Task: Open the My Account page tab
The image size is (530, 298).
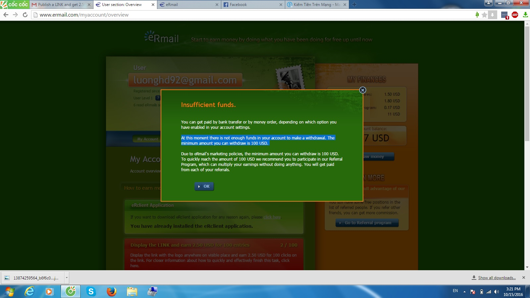Action: coord(148,139)
